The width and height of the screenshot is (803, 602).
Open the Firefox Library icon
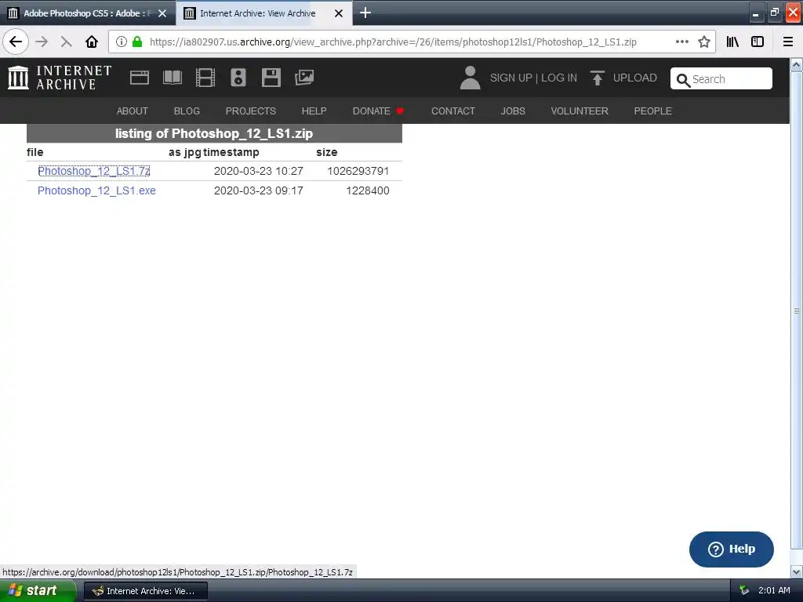(x=732, y=42)
